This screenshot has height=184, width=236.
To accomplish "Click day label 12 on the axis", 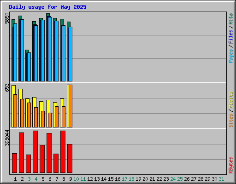I will pyautogui.click(x=90, y=179).
